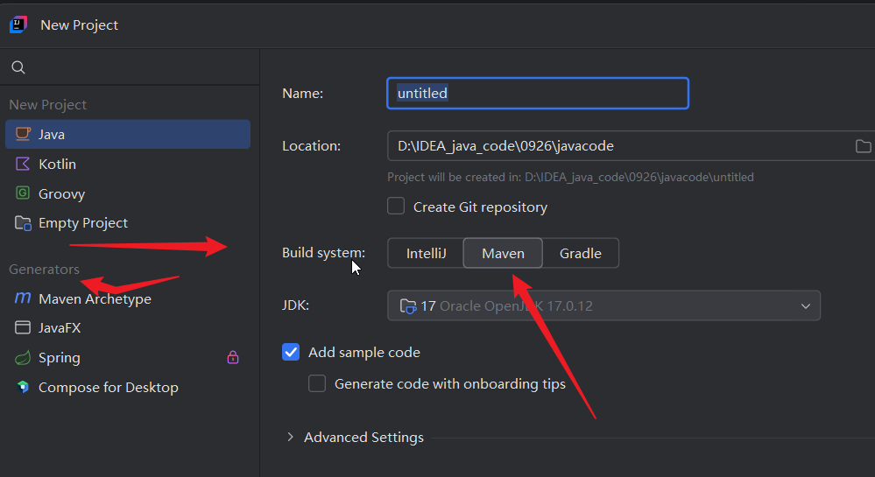Viewport: 875px width, 477px height.
Task: Choose IntelliJ build system
Action: click(426, 253)
